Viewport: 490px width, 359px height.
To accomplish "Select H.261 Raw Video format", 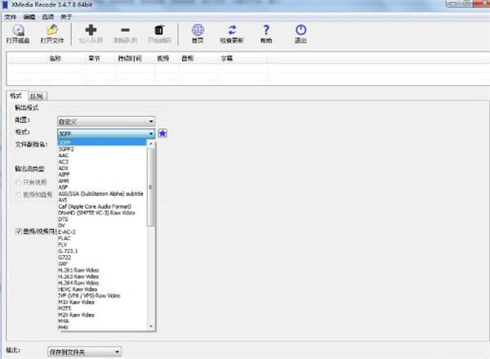I will click(x=102, y=270).
